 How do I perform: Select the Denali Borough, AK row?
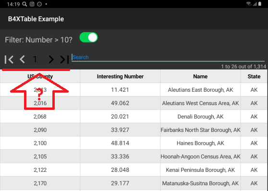(x=134, y=117)
